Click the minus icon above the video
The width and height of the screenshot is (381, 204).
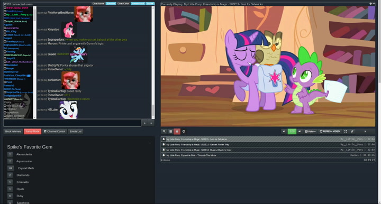(x=374, y=4)
